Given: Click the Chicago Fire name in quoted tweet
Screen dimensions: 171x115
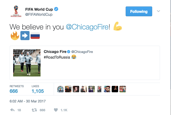Looking at the screenshot, I should tap(54, 51).
